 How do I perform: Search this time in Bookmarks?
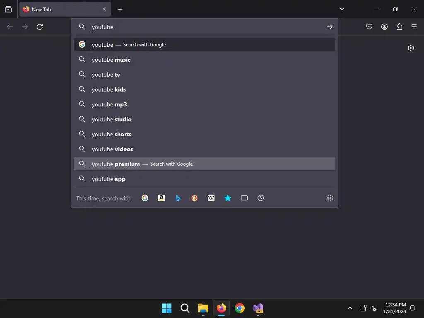228,198
